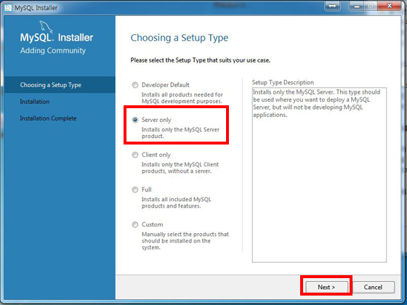
Task: Pick the Custom setup radio button
Action: [x=135, y=224]
